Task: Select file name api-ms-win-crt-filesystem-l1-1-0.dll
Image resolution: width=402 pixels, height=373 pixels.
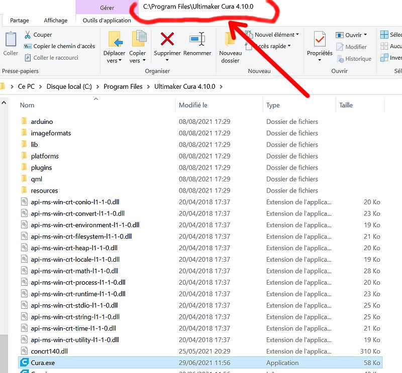Action: (x=81, y=237)
